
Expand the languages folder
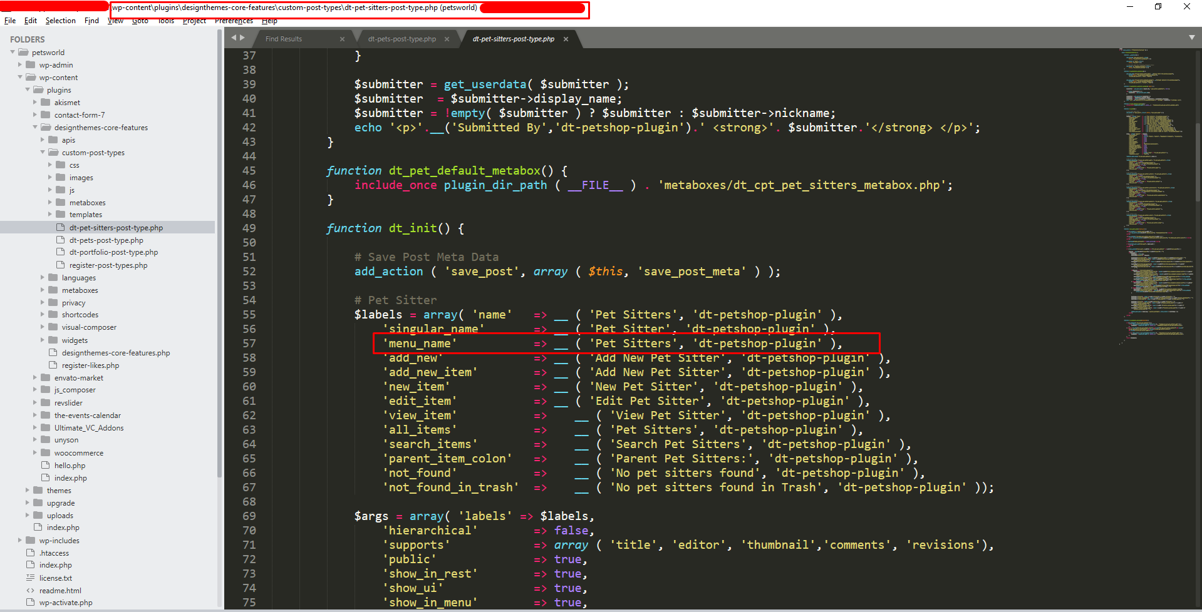coord(43,277)
